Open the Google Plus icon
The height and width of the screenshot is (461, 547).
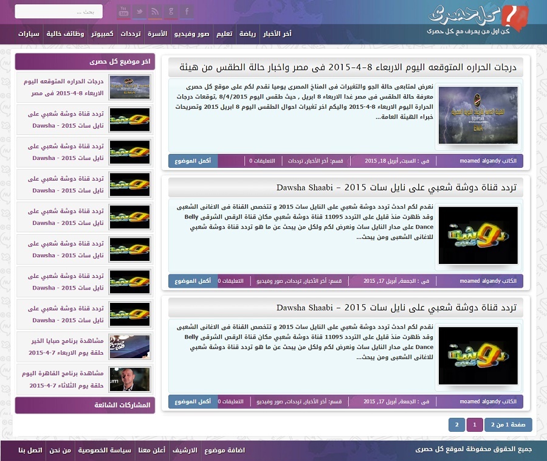click(171, 12)
